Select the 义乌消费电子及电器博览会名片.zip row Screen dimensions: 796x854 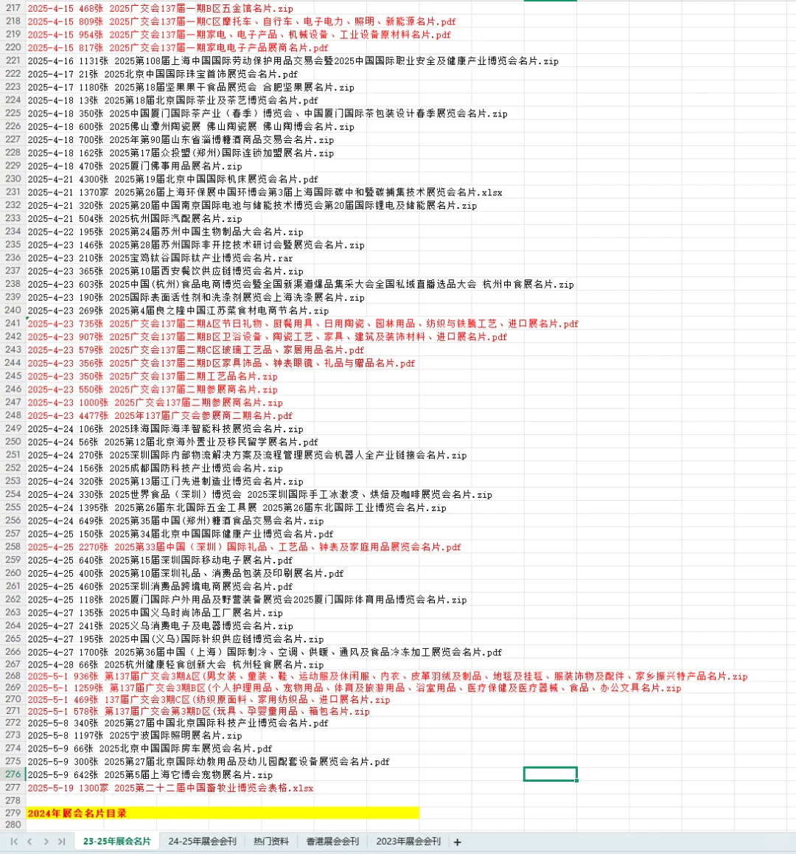(160, 626)
